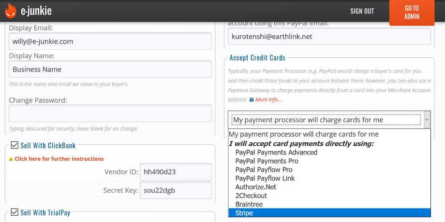
Task: Collapse the payment processor dropdown arrow
Action: (x=427, y=119)
